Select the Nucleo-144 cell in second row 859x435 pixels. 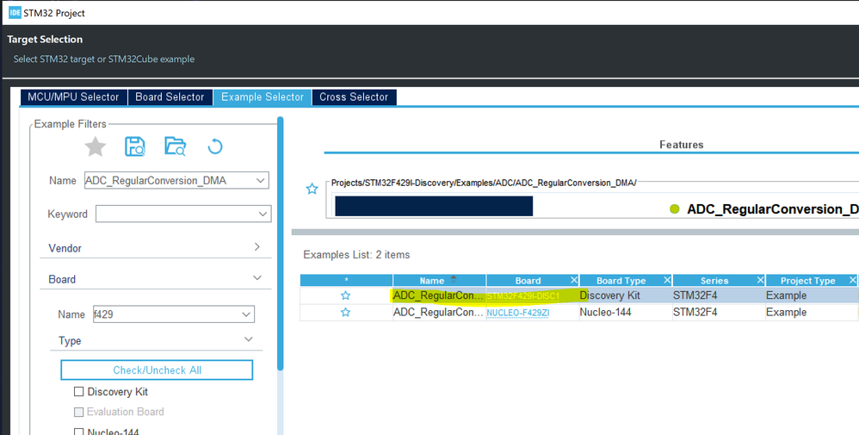coord(626,312)
